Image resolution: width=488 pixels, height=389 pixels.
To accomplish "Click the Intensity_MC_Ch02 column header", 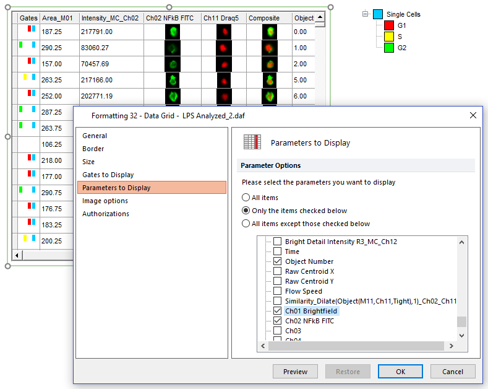I will [111, 19].
